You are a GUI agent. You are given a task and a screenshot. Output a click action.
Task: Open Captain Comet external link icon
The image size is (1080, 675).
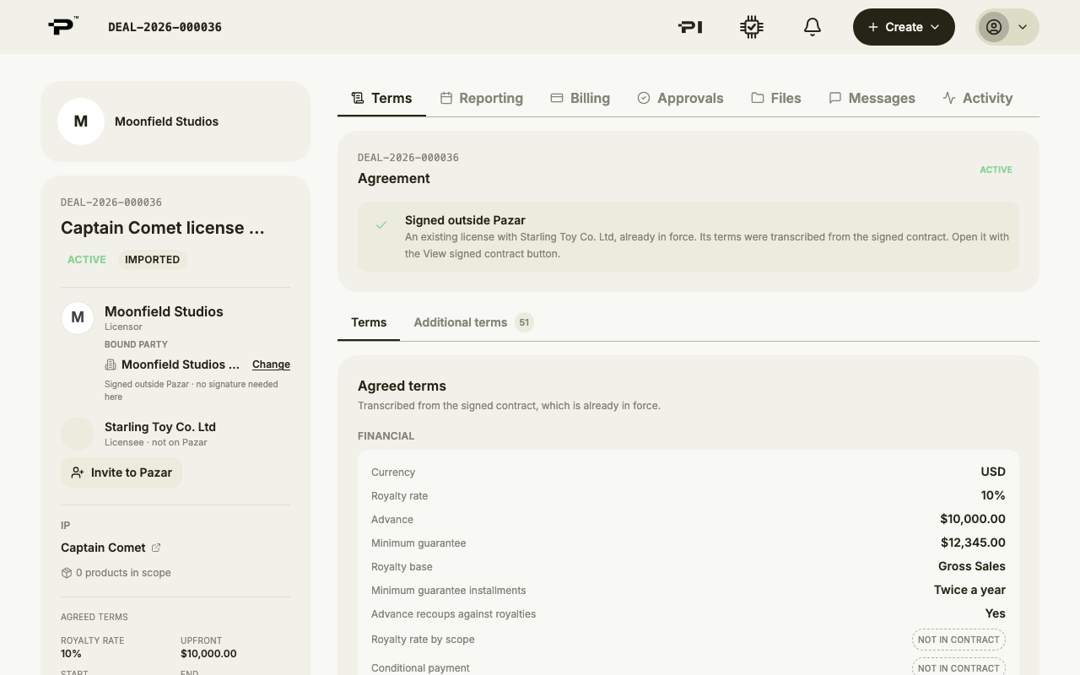click(x=156, y=548)
